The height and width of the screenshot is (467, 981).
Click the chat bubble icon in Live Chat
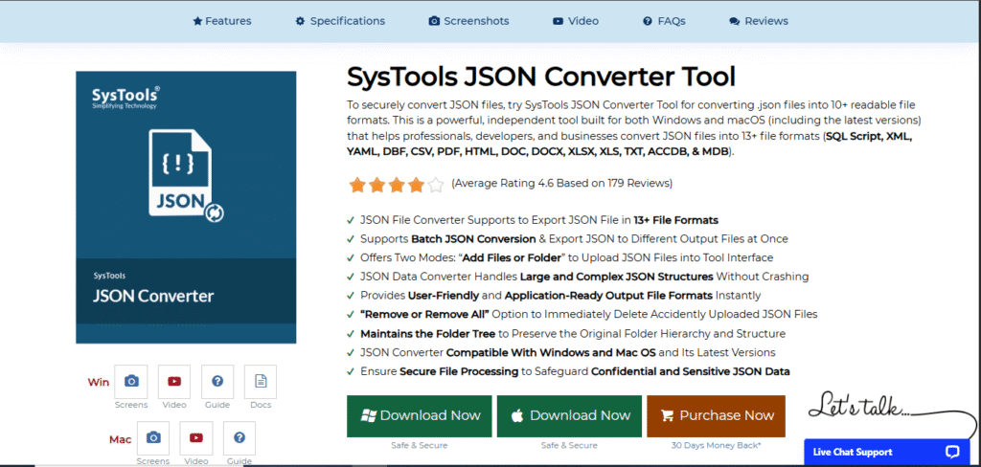(952, 452)
